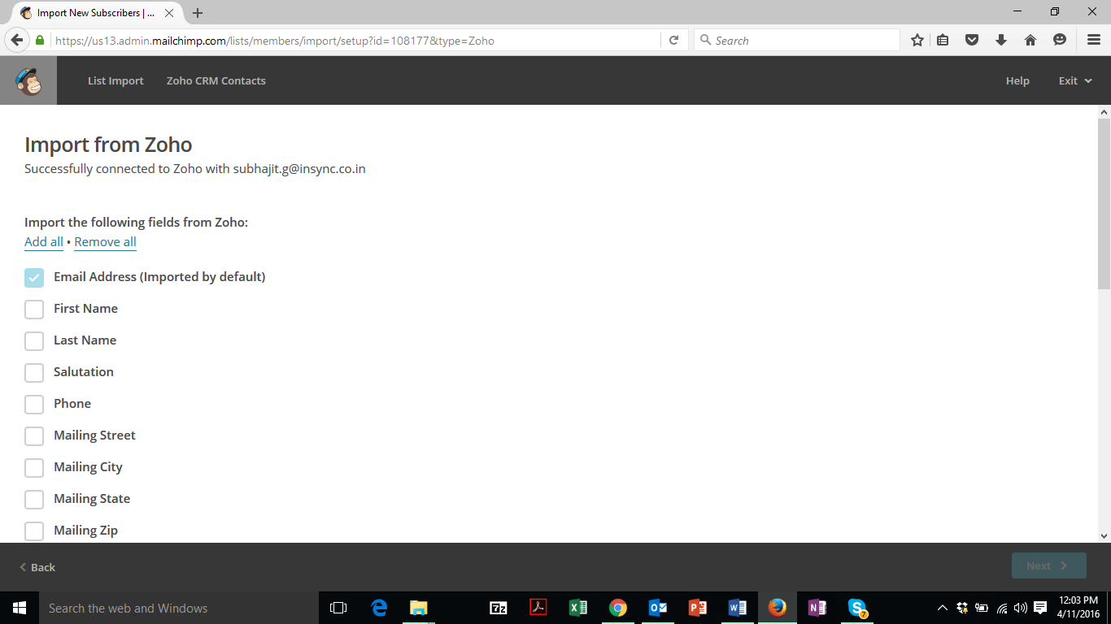Open Skype from the taskbar
The width and height of the screenshot is (1111, 624).
(857, 608)
